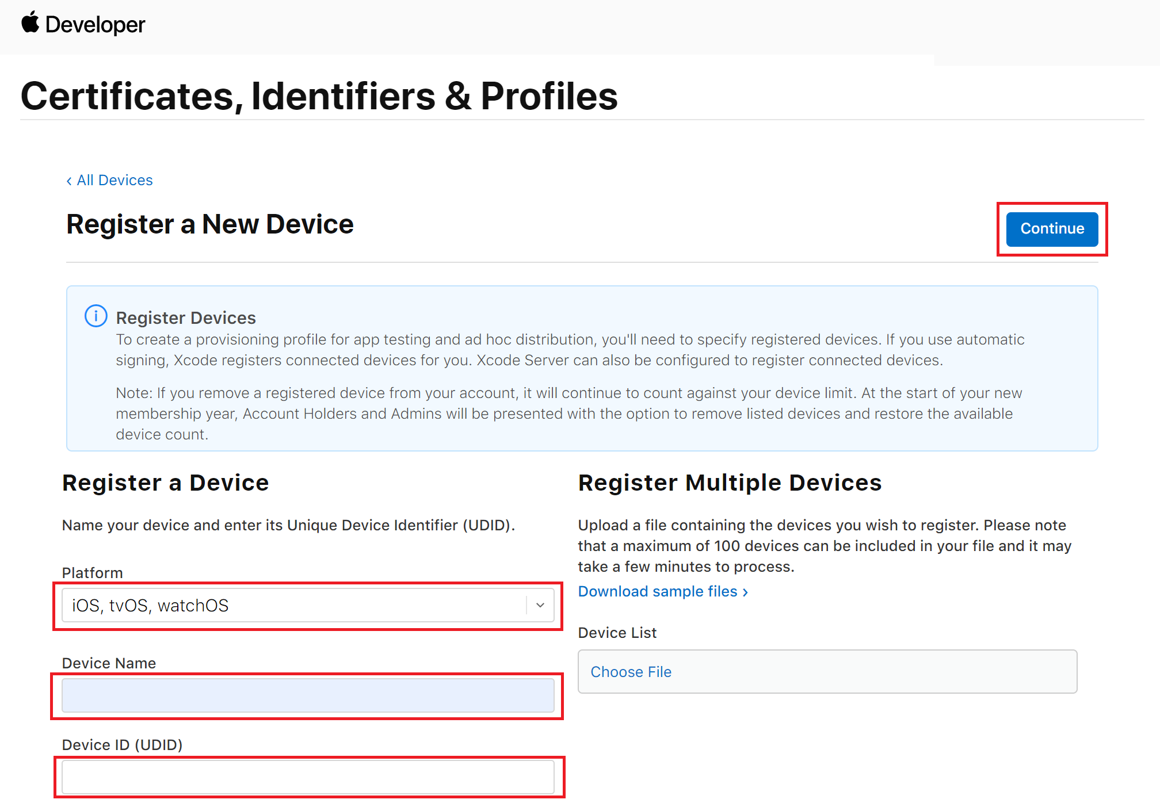Click the Device List label

click(x=617, y=633)
